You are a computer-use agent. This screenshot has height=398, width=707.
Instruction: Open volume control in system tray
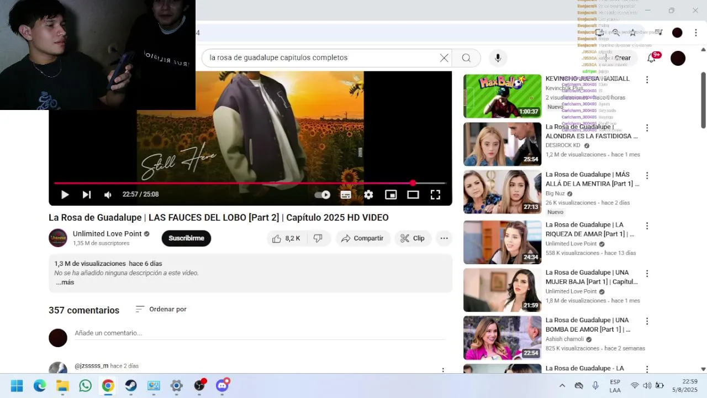(x=647, y=386)
